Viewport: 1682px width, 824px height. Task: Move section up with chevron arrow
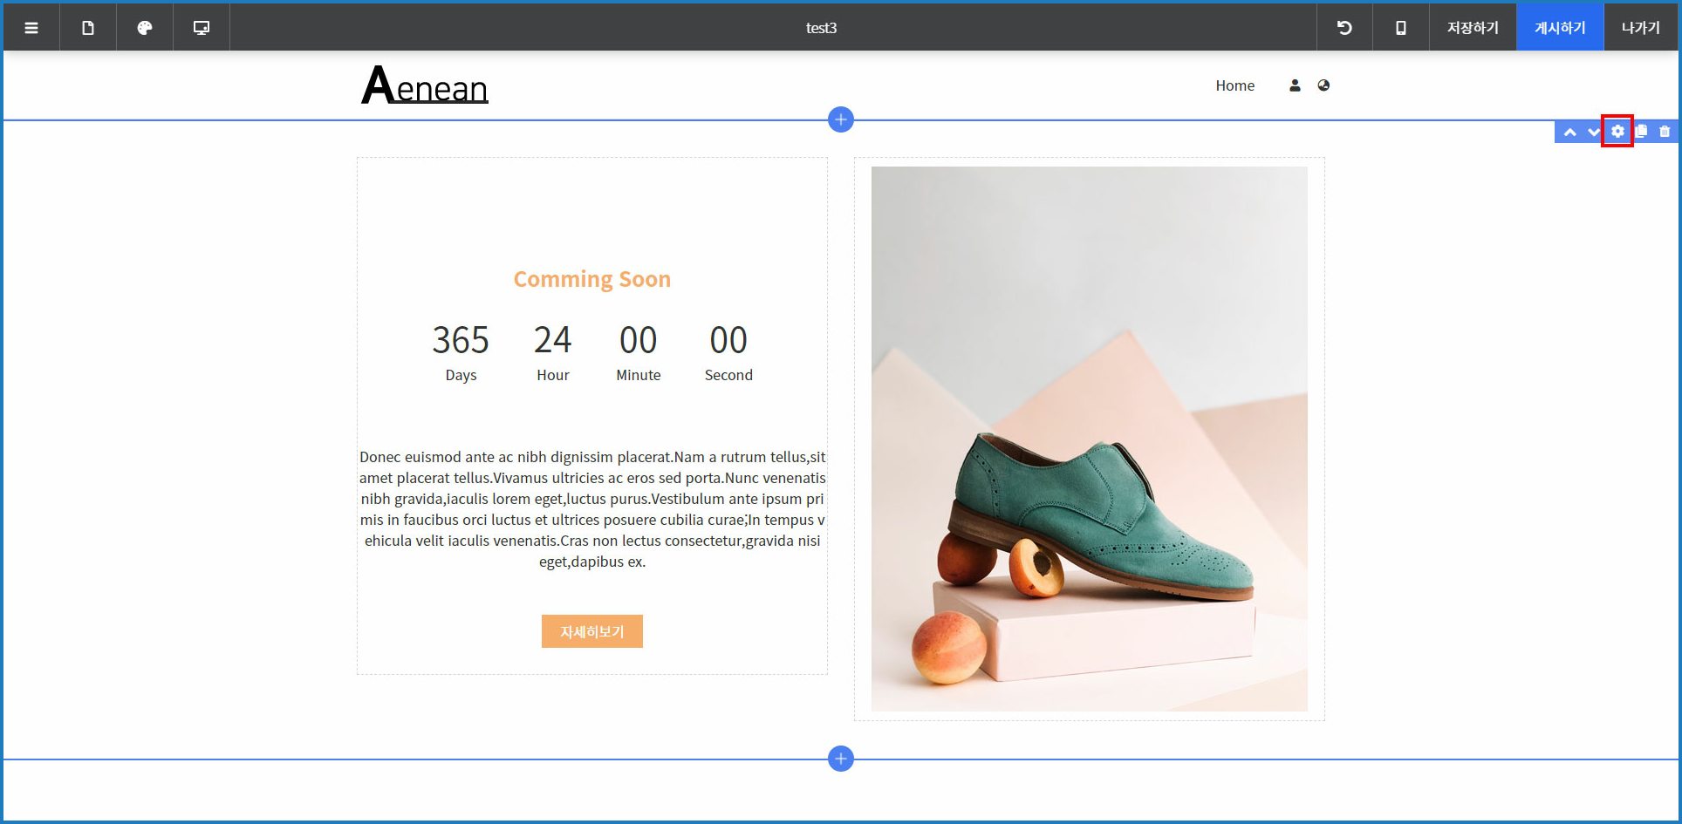coord(1570,132)
